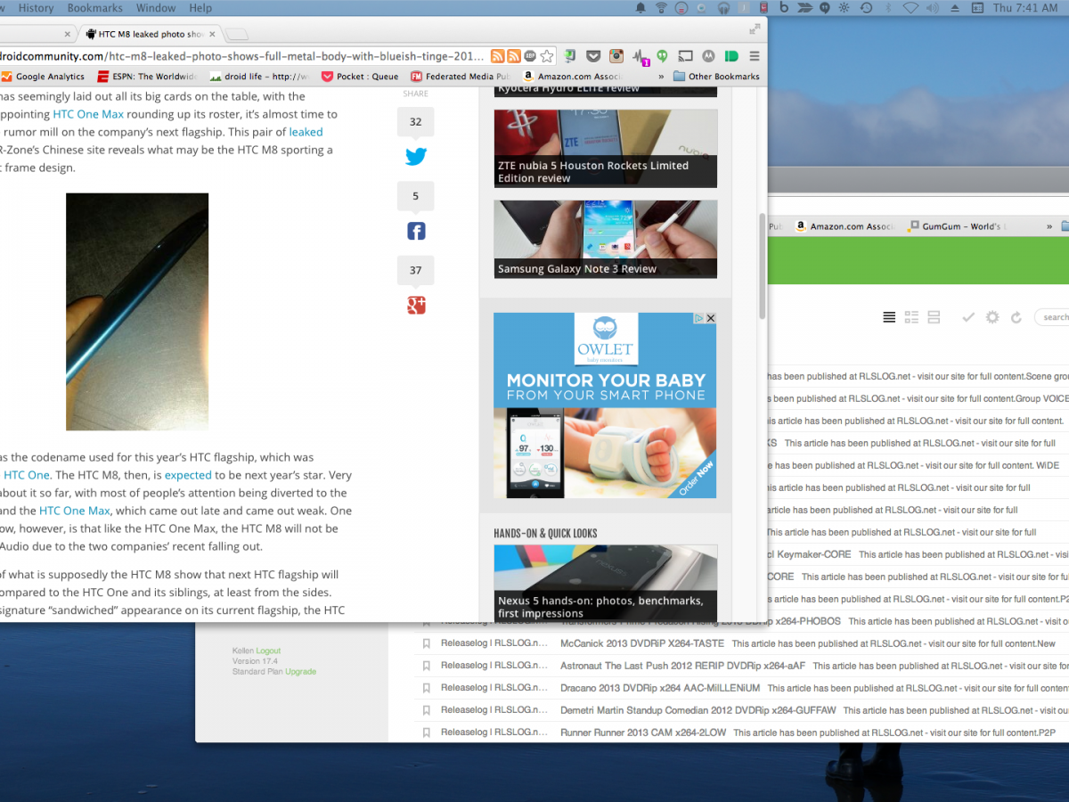The height and width of the screenshot is (802, 1069).
Task: Open the Samsung Galaxy Note 3 Review thumbnail
Action: 606,239
